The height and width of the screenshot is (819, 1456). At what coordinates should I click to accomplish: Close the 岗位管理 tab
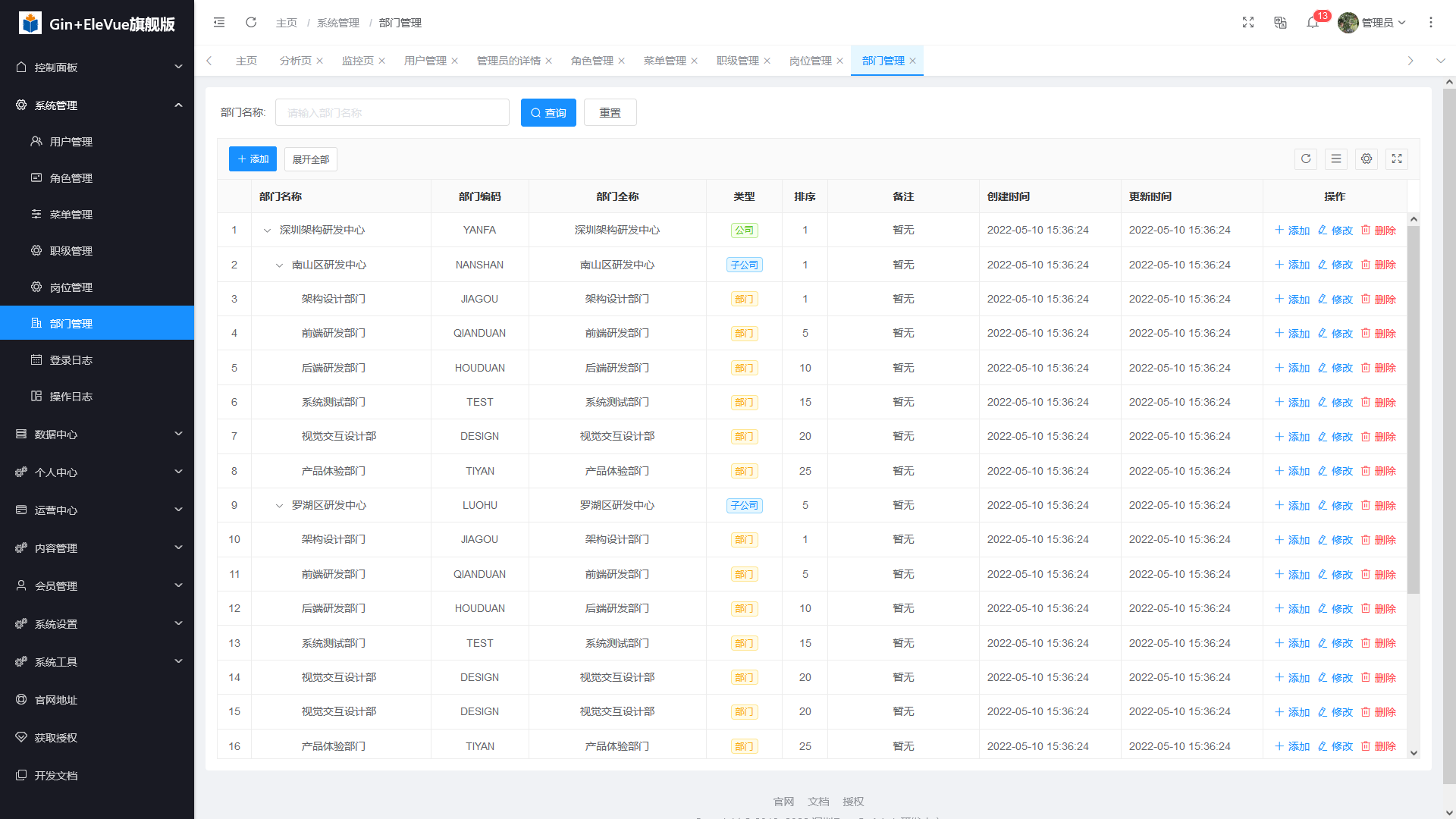(x=839, y=61)
